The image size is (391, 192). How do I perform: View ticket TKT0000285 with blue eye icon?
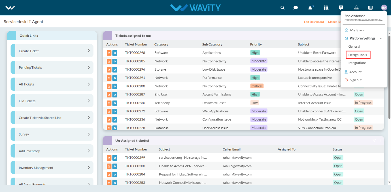[115, 61]
